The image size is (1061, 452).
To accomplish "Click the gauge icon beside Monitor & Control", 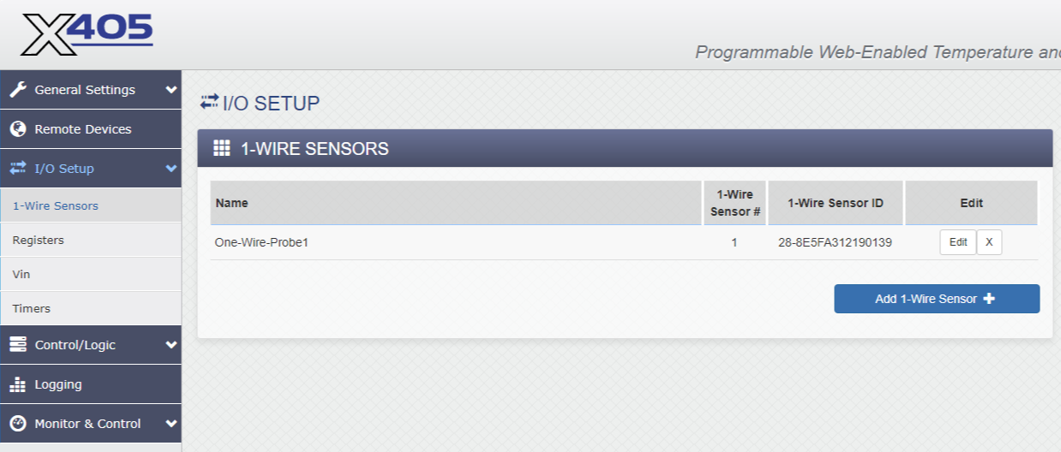I will [18, 424].
